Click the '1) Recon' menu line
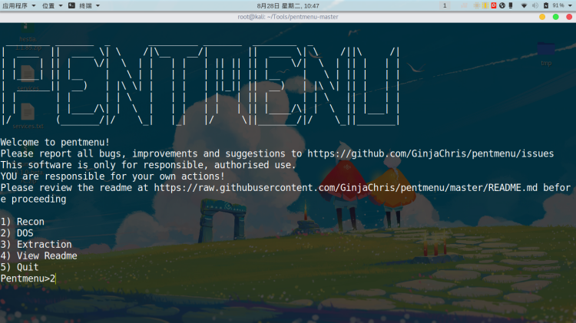The height and width of the screenshot is (323, 576). tap(22, 222)
